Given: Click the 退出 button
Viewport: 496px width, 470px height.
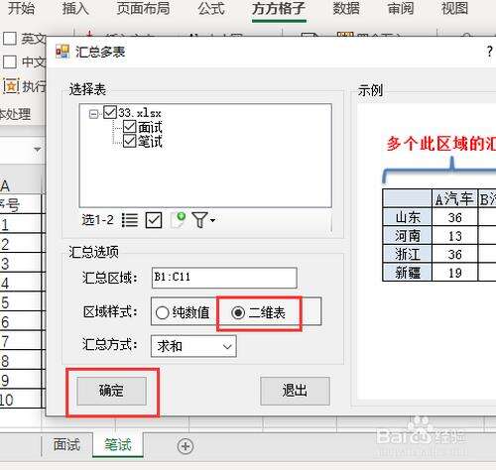Looking at the screenshot, I should (295, 391).
